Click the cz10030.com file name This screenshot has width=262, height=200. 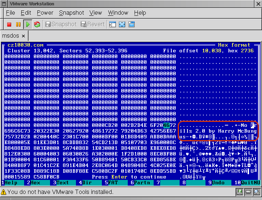pos(26,45)
